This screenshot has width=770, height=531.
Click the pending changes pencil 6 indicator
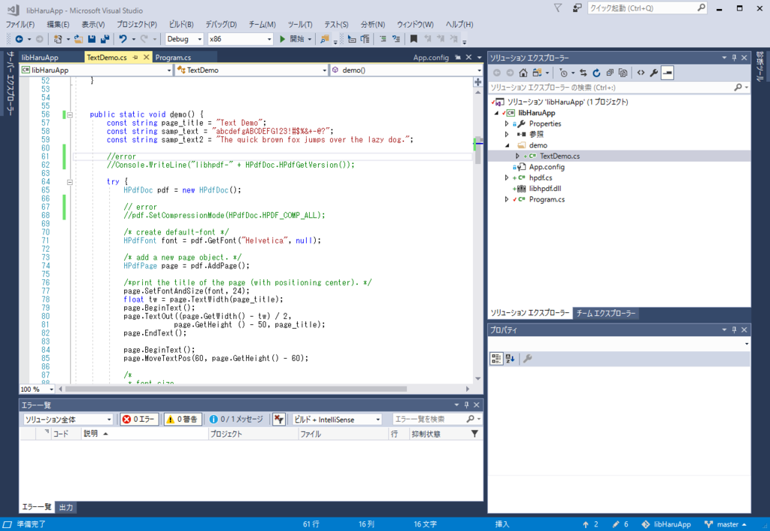pos(620,524)
